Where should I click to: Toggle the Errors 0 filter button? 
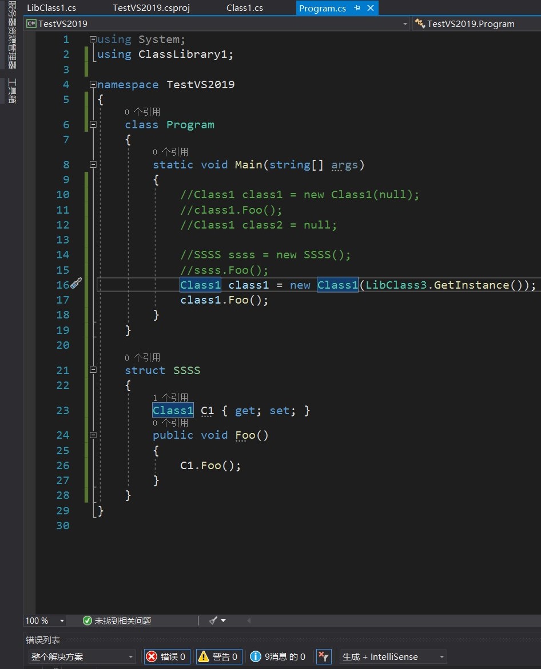(166, 657)
